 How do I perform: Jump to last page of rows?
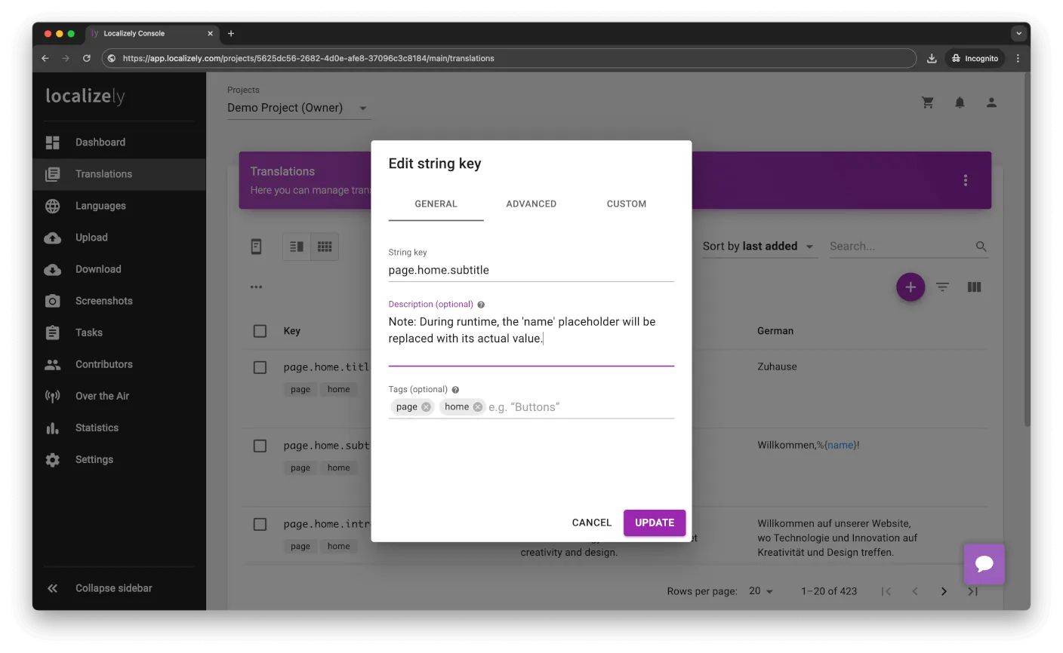(x=972, y=592)
